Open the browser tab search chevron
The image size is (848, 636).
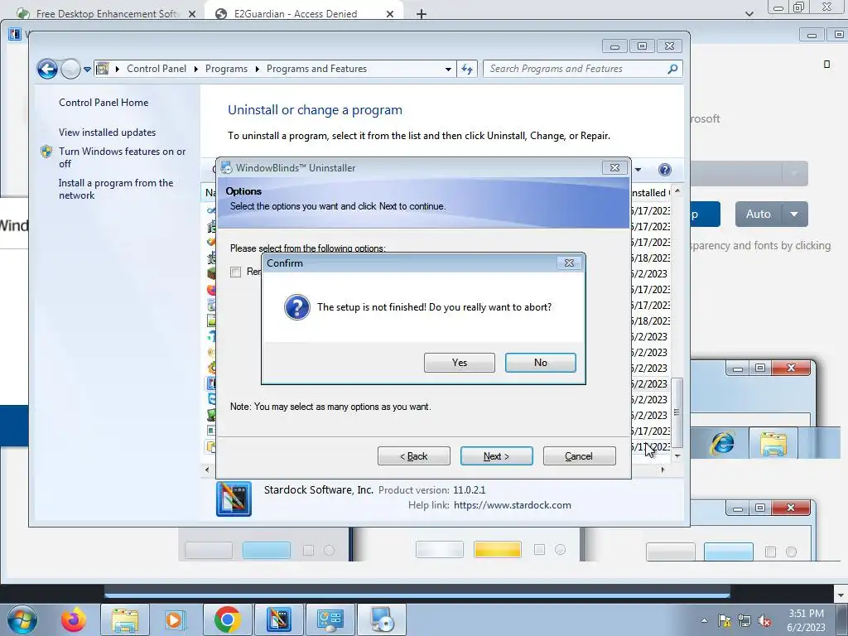click(x=749, y=14)
